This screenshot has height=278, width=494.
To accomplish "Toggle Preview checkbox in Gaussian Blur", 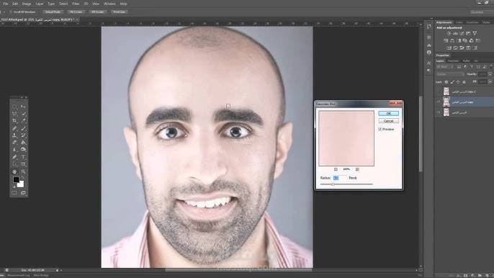I will coord(380,129).
